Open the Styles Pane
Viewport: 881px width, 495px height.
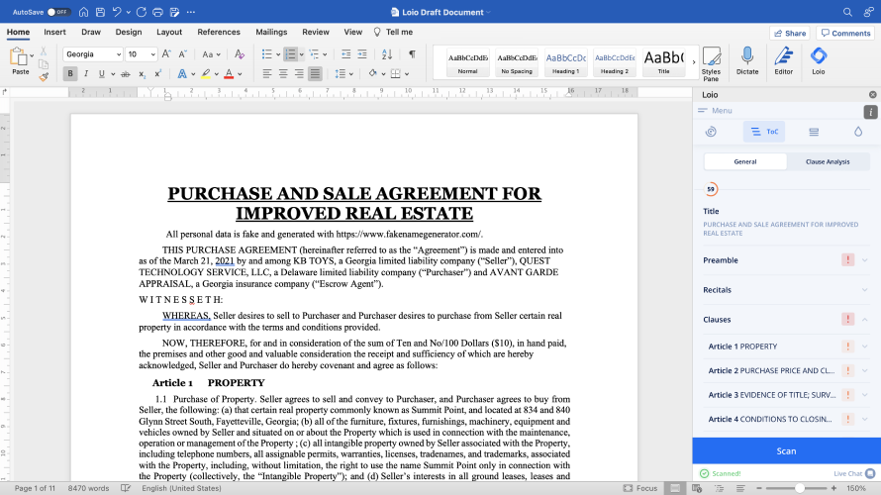click(711, 61)
